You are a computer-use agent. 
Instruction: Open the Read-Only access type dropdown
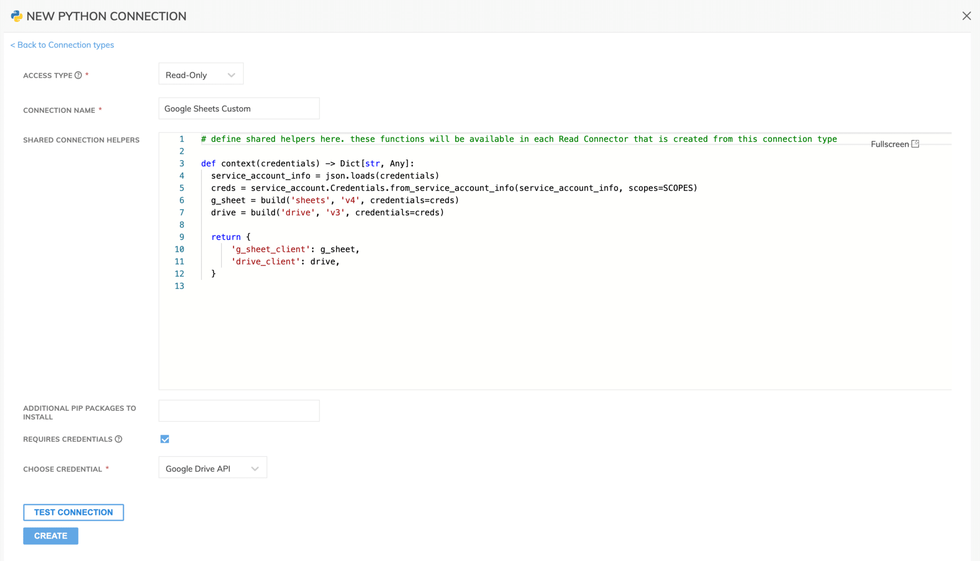[x=201, y=75]
